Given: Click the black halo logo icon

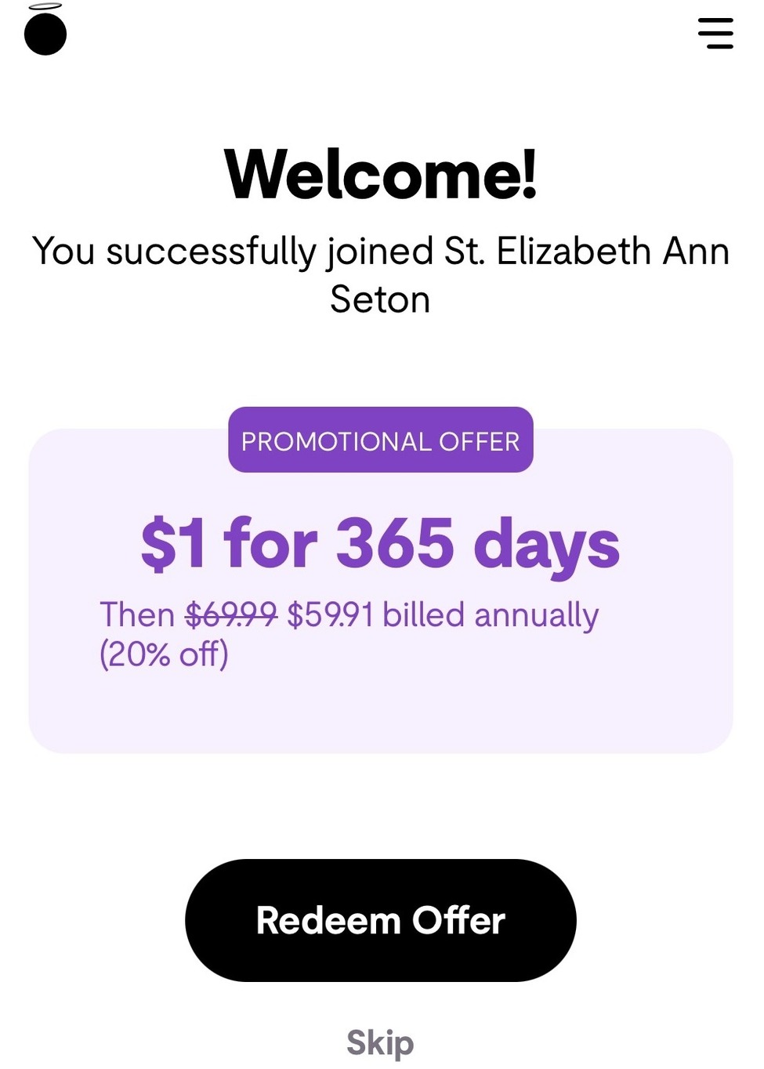Looking at the screenshot, I should tap(45, 31).
